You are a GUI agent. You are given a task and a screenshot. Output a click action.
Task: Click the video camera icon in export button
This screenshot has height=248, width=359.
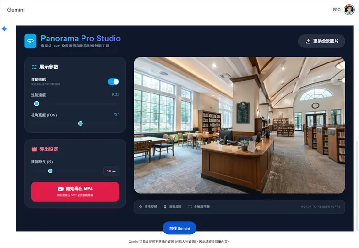61,189
